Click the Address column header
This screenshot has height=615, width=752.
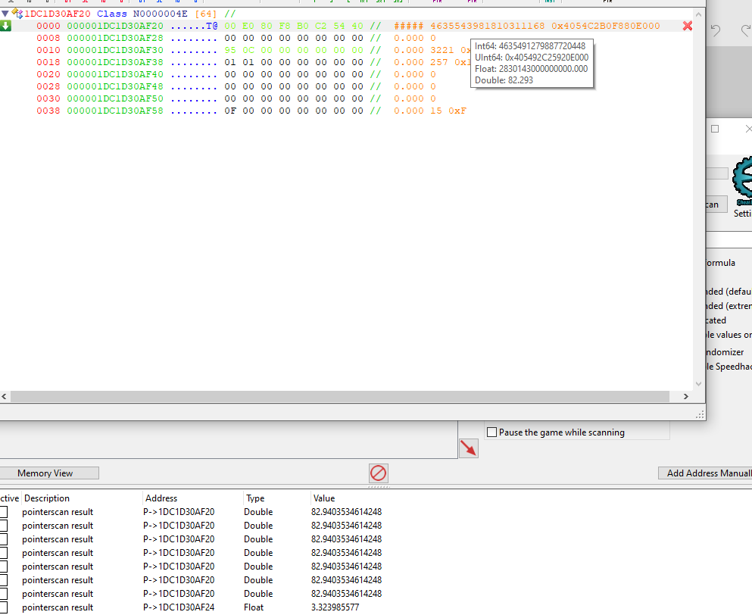point(161,498)
